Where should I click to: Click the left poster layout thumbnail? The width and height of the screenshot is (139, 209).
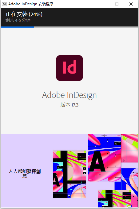[69, 174]
